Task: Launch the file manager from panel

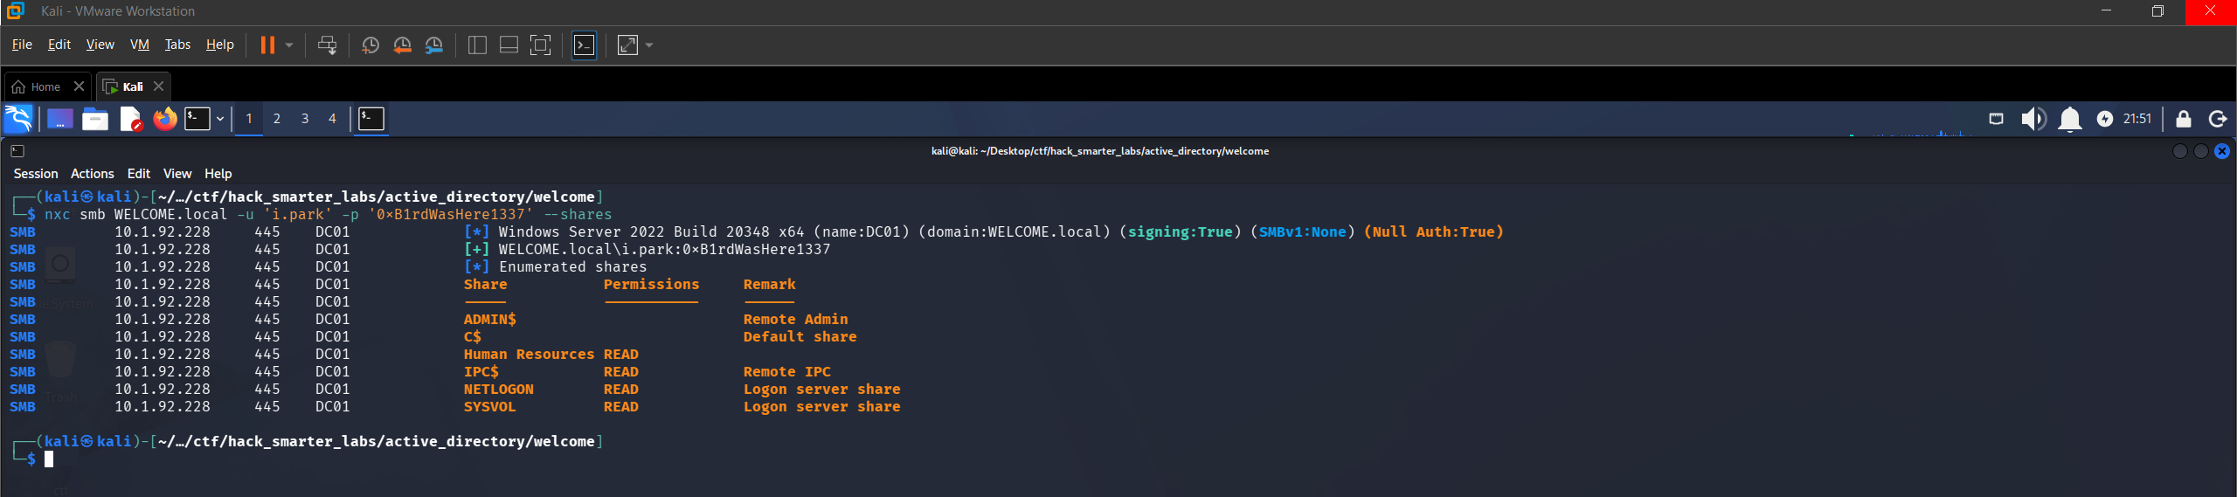Action: [x=94, y=119]
